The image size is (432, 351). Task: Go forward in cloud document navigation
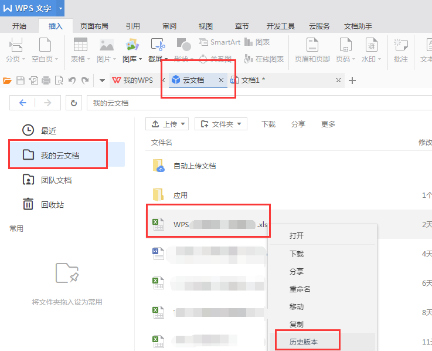point(47,103)
